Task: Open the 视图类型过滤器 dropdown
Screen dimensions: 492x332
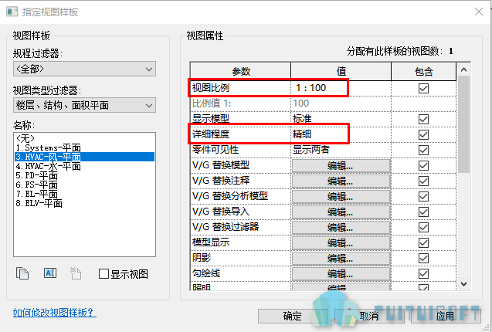Action: click(84, 105)
